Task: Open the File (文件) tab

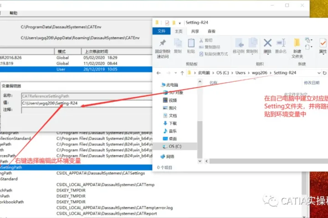Action: pyautogui.click(x=161, y=31)
